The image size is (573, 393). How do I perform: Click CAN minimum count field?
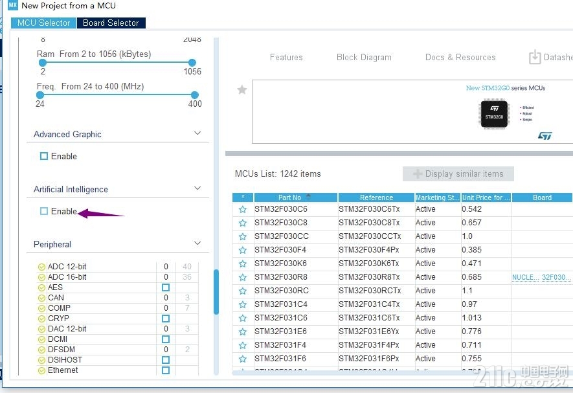click(x=166, y=298)
